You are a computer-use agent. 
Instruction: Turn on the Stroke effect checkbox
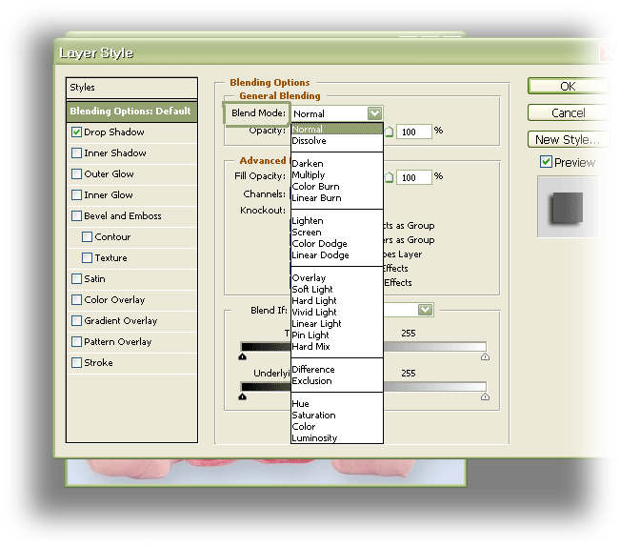tap(77, 363)
